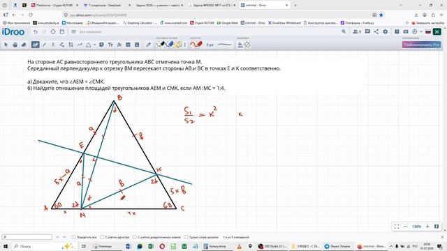Viewport: 447px width, 251px height.
Task: Switch to the DeepSeek browser tab
Action: (x=107, y=5)
